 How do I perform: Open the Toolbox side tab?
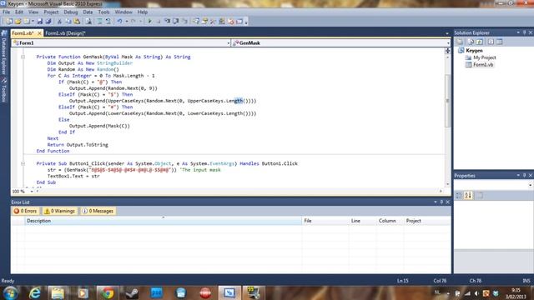click(x=3, y=90)
